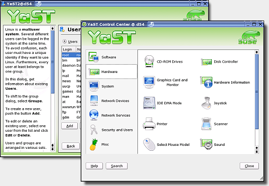Click the Back button in user window
This screenshot has height=186, width=269.
pos(71,146)
